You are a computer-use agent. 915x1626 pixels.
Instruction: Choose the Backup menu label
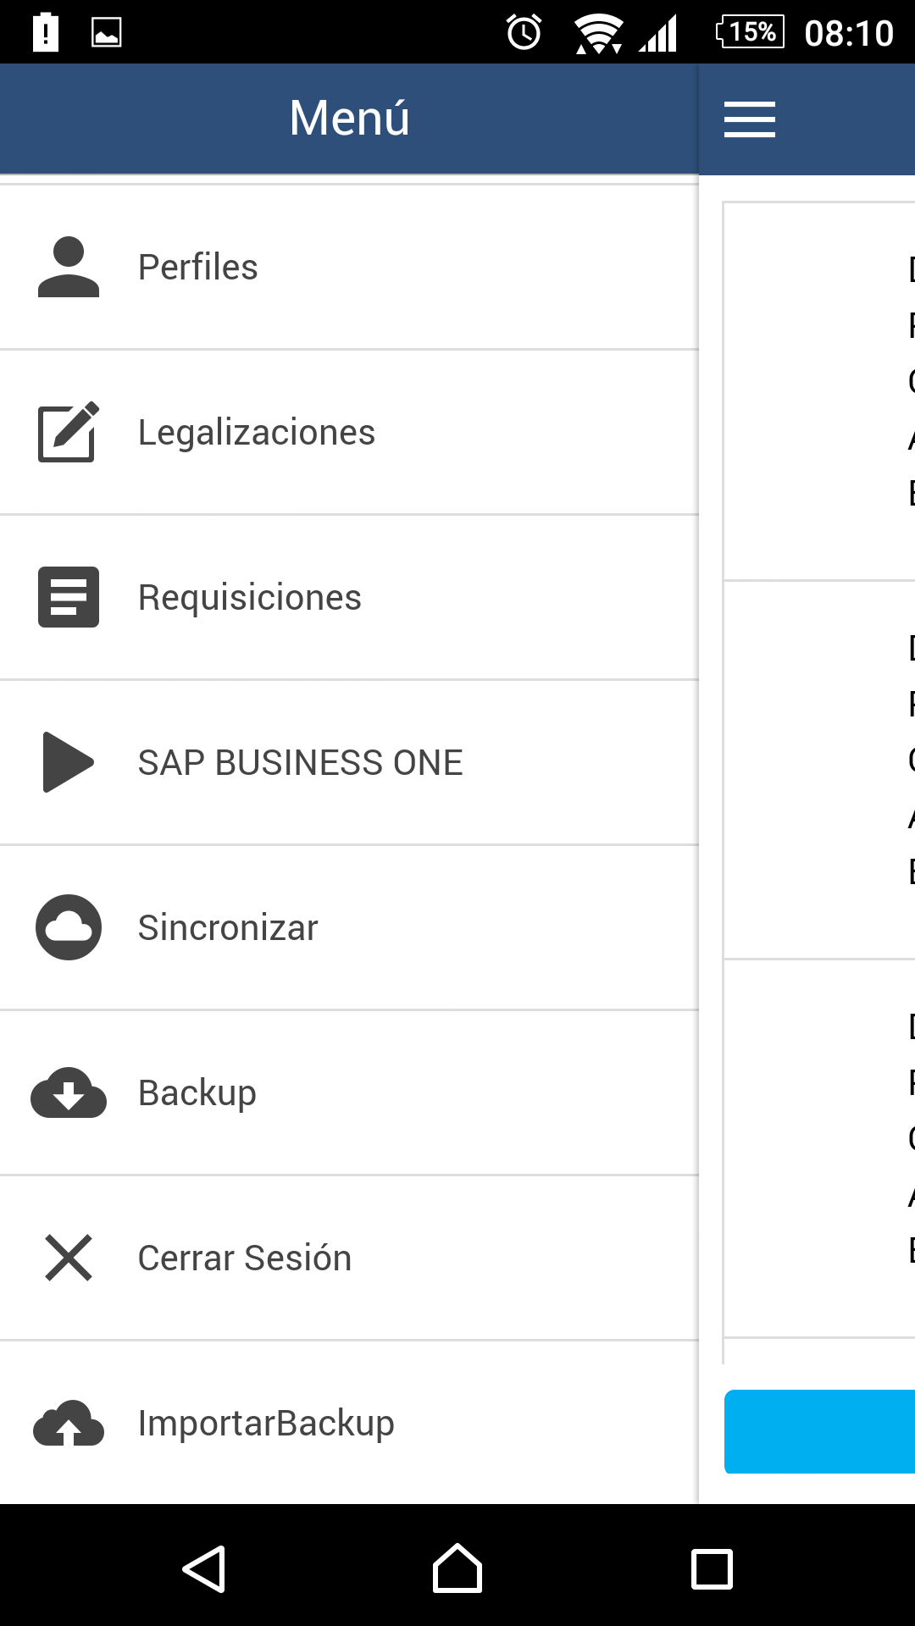click(197, 1093)
